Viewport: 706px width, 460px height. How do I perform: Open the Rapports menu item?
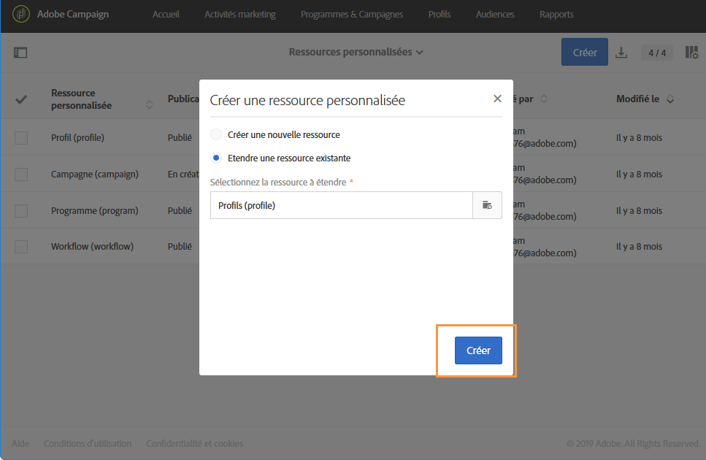(556, 15)
